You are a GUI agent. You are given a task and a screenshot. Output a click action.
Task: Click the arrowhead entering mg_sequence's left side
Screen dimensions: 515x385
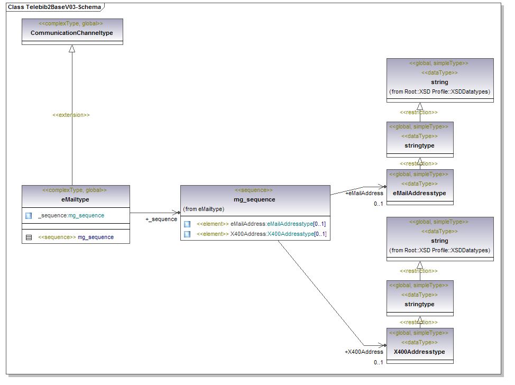click(x=177, y=213)
